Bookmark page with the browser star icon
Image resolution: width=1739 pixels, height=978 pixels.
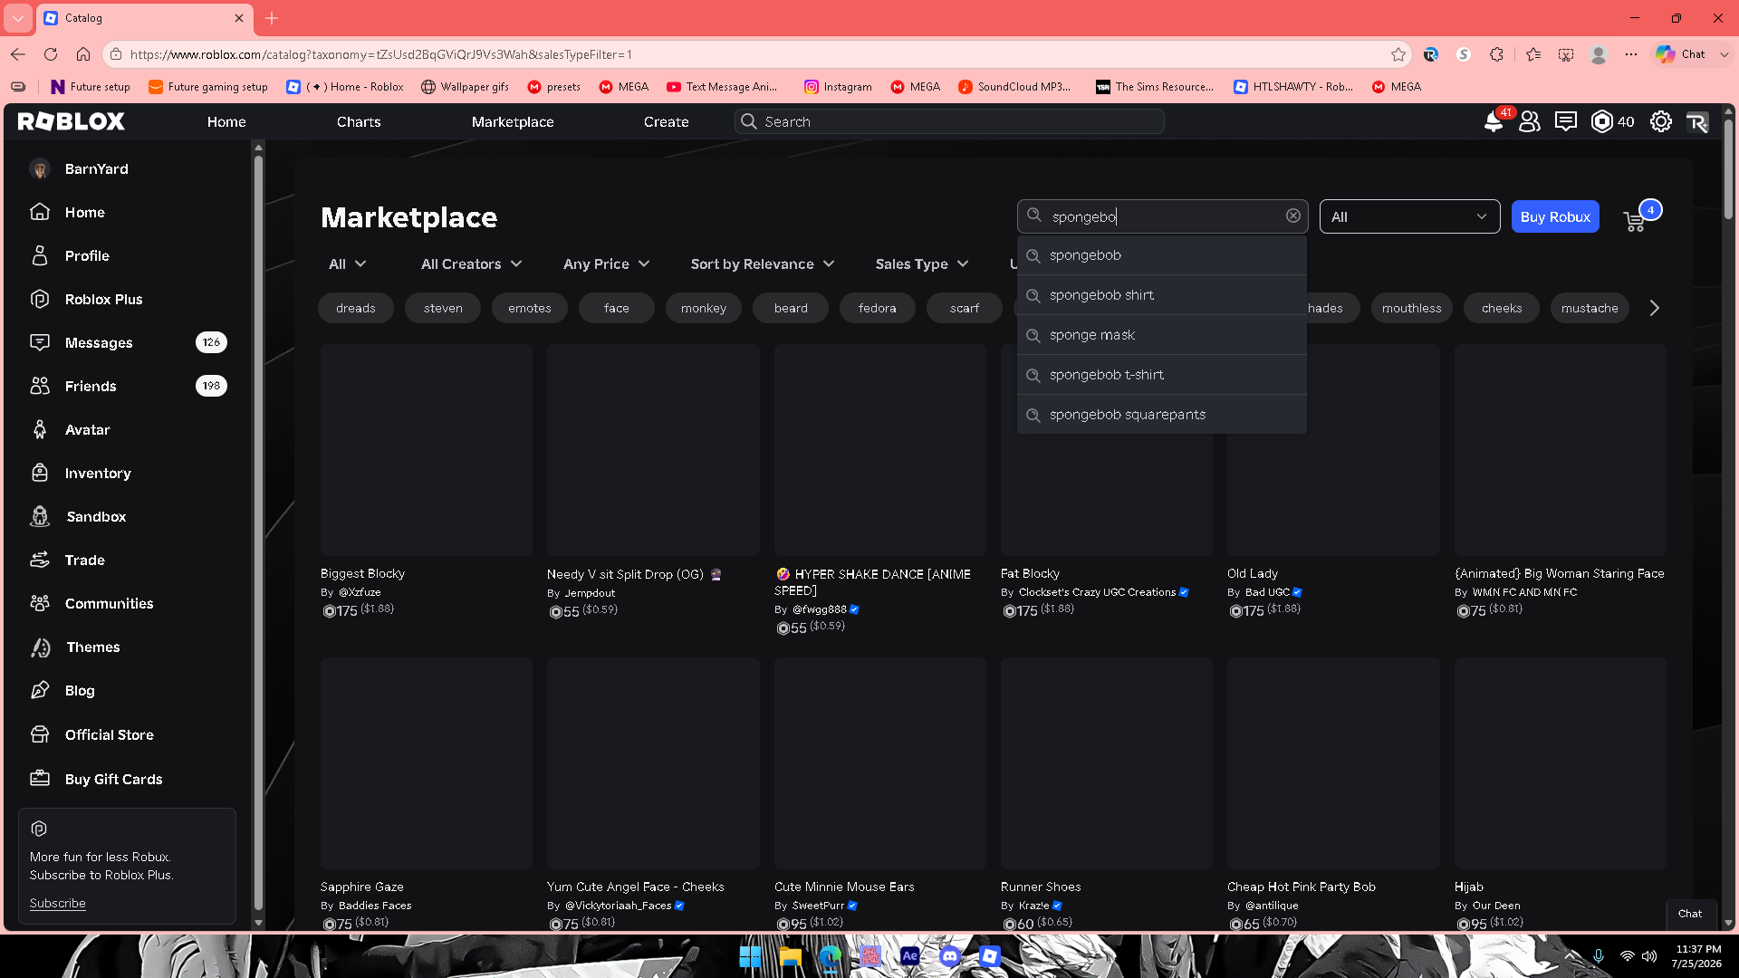click(x=1398, y=54)
